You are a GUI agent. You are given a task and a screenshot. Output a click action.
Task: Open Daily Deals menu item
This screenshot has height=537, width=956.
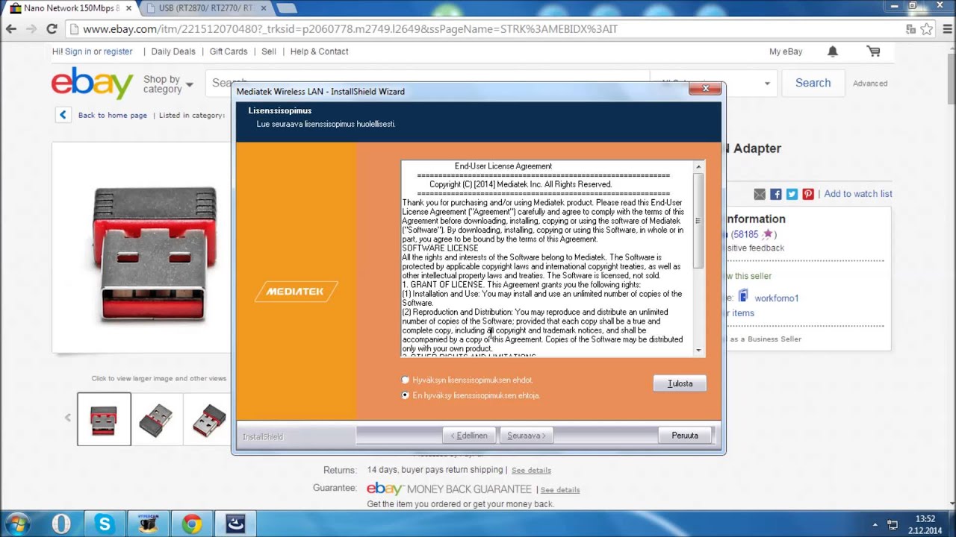pos(173,51)
